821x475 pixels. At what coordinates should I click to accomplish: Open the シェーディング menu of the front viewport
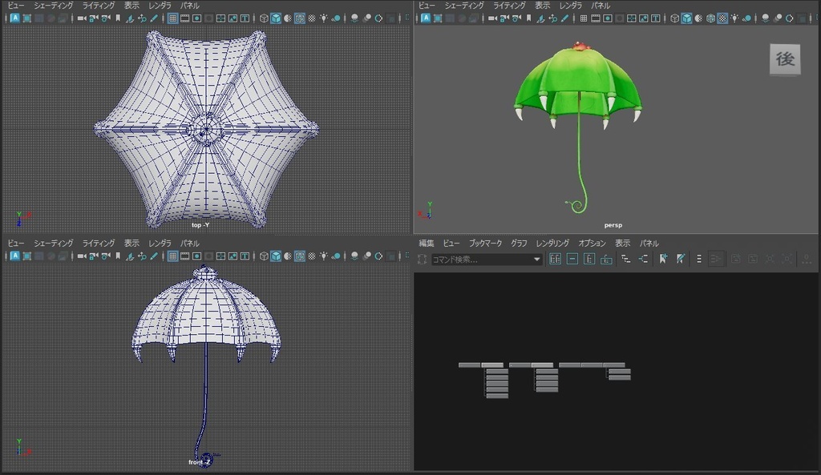point(53,243)
